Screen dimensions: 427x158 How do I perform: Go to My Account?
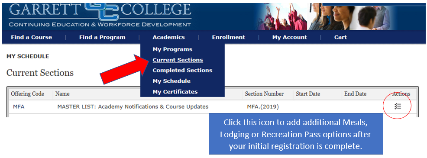point(289,37)
